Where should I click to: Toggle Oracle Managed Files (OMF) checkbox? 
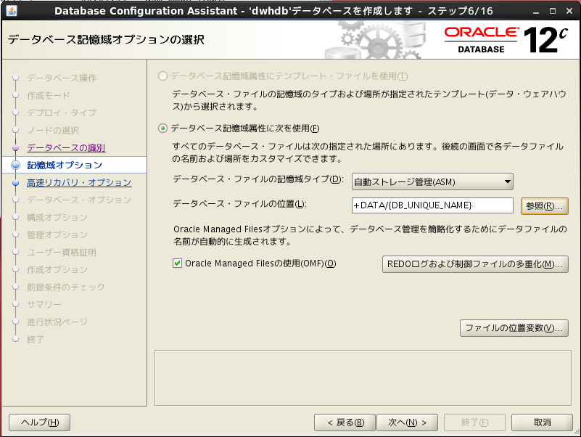pyautogui.click(x=178, y=264)
